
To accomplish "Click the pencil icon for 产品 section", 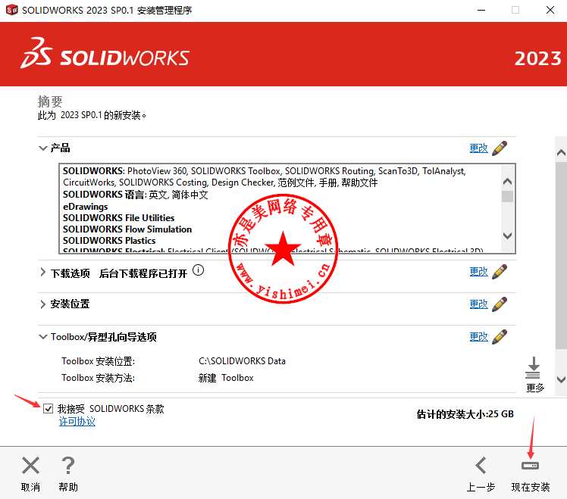I will [x=500, y=148].
